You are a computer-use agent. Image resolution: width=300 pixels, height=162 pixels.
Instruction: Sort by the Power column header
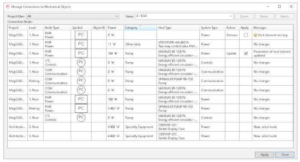pos(115,28)
